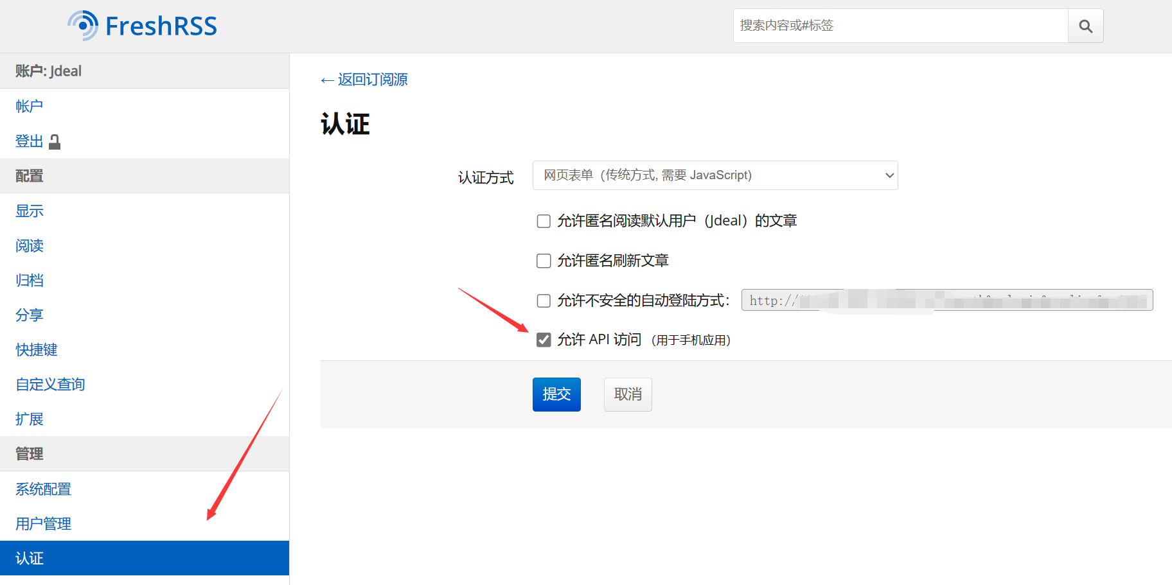
Task: Click the FreshRSS logo icon
Action: 83,26
